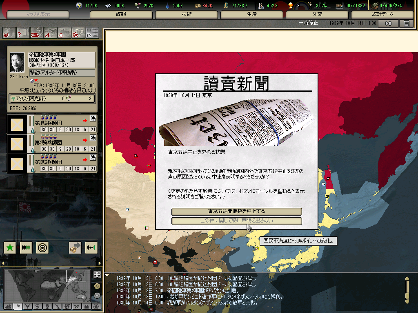Click the world minimap view
Image resolution: width=418 pixels, height=313 pixels.
47,286
